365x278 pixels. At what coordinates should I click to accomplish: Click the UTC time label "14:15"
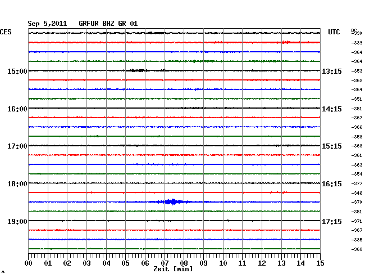tap(332, 109)
